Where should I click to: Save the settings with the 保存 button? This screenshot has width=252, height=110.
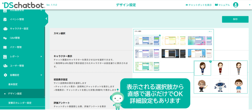[x=235, y=19]
